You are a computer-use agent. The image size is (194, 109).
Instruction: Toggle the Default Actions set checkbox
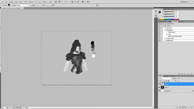[159, 24]
